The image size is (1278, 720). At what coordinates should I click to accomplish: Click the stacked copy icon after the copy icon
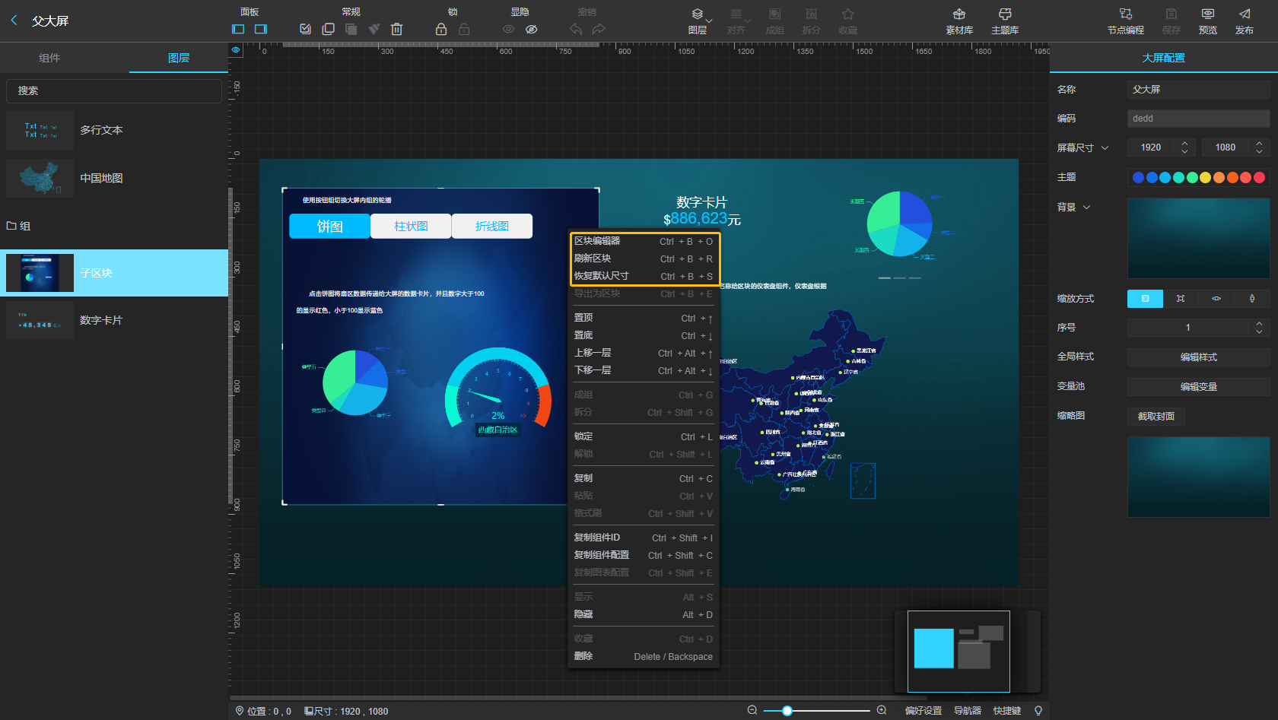(x=351, y=29)
